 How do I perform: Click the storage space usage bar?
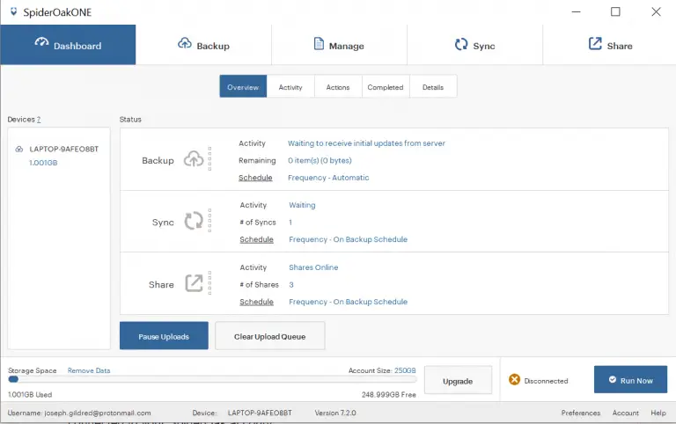click(212, 379)
